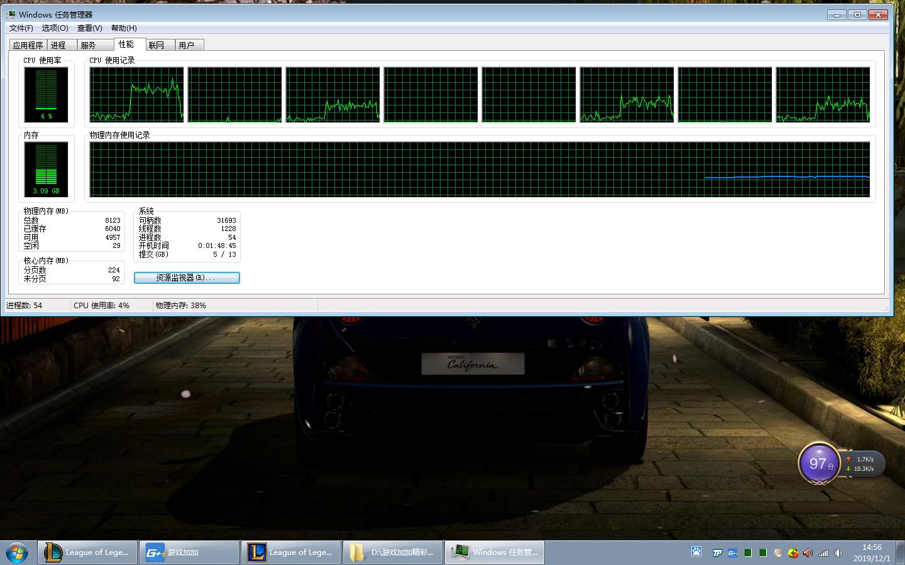Click status bar 物理内存: 38%
905x565 pixels.
[181, 306]
